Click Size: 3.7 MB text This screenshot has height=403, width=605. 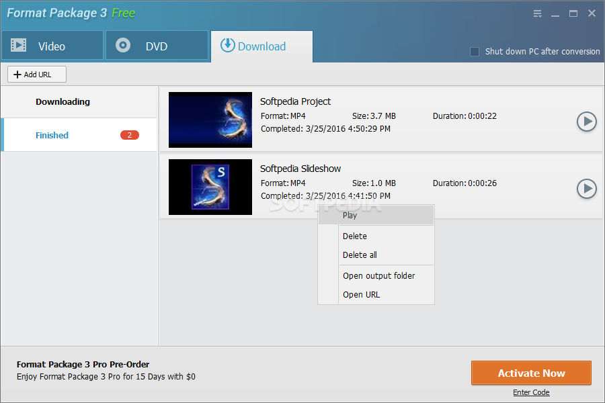coord(374,116)
